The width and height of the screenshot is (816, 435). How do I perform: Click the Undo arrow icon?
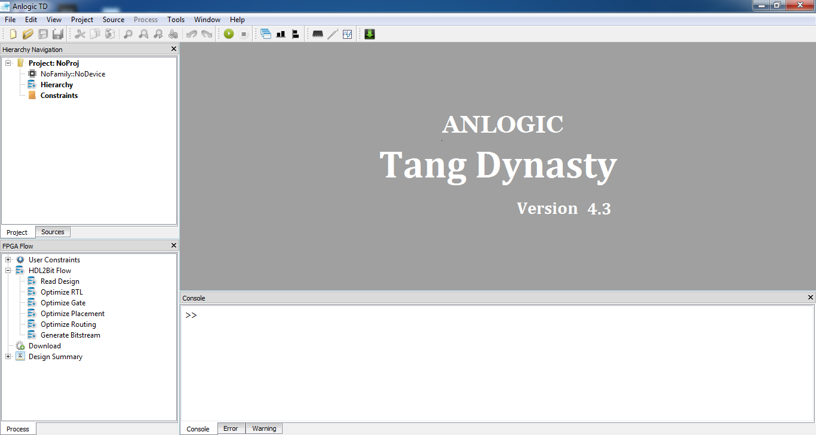click(192, 34)
